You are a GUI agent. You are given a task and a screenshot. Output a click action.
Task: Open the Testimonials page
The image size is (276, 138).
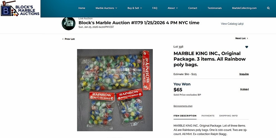click(x=215, y=8)
